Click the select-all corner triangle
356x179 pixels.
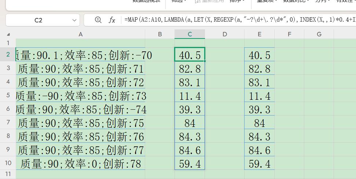[8, 34]
